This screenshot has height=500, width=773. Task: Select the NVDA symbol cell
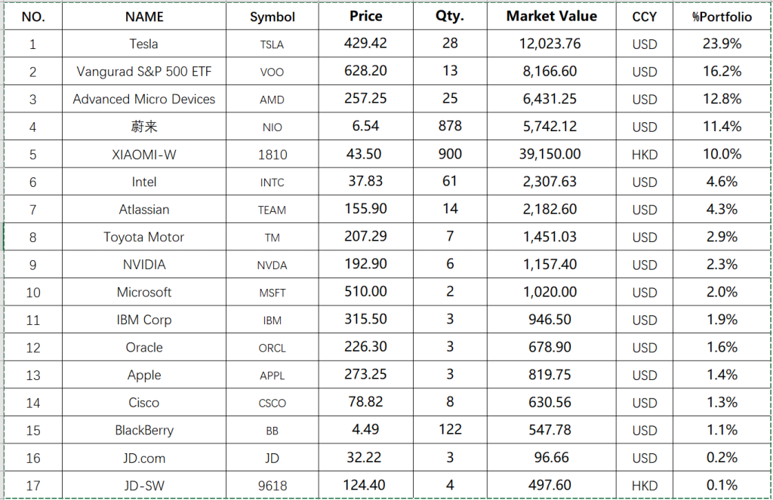(x=273, y=265)
